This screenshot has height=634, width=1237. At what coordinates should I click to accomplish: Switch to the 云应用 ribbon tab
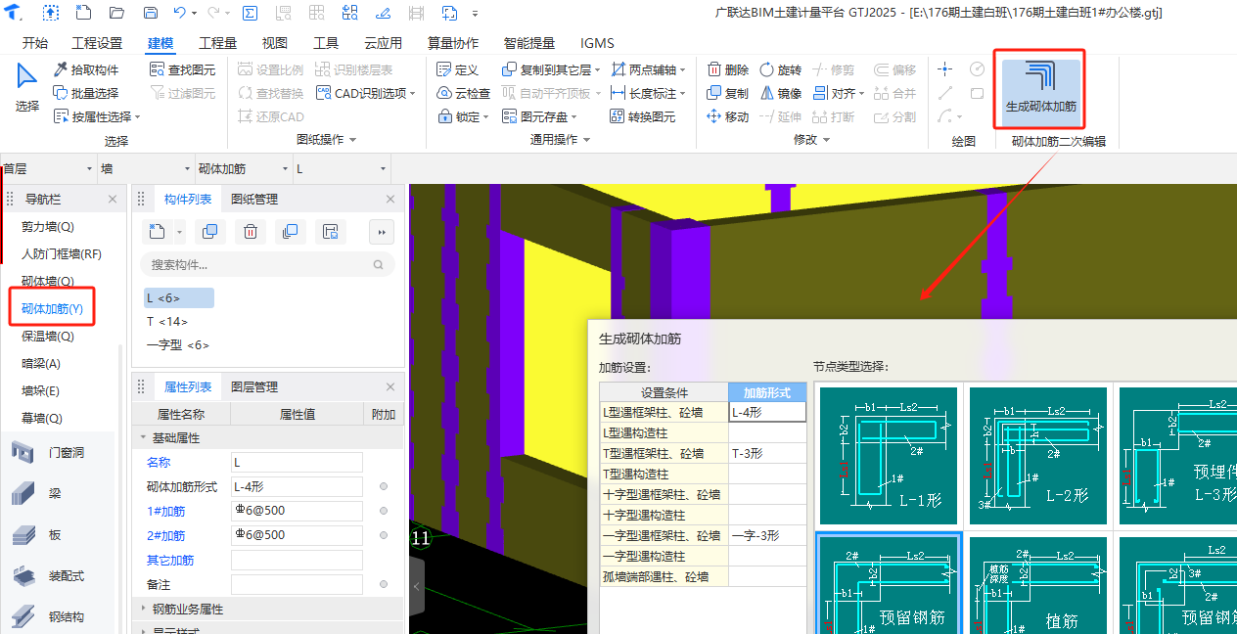point(383,43)
